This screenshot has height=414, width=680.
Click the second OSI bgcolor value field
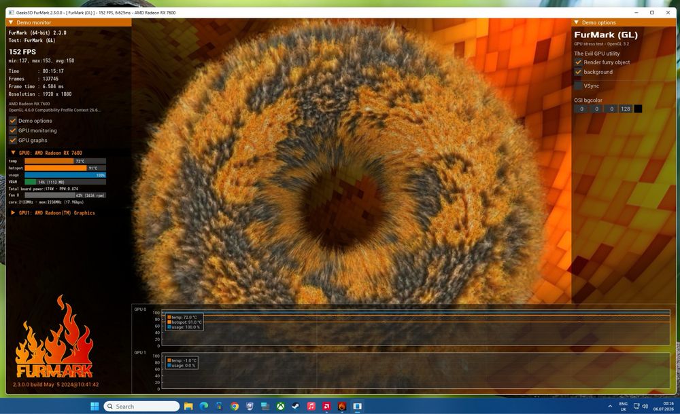(x=597, y=109)
